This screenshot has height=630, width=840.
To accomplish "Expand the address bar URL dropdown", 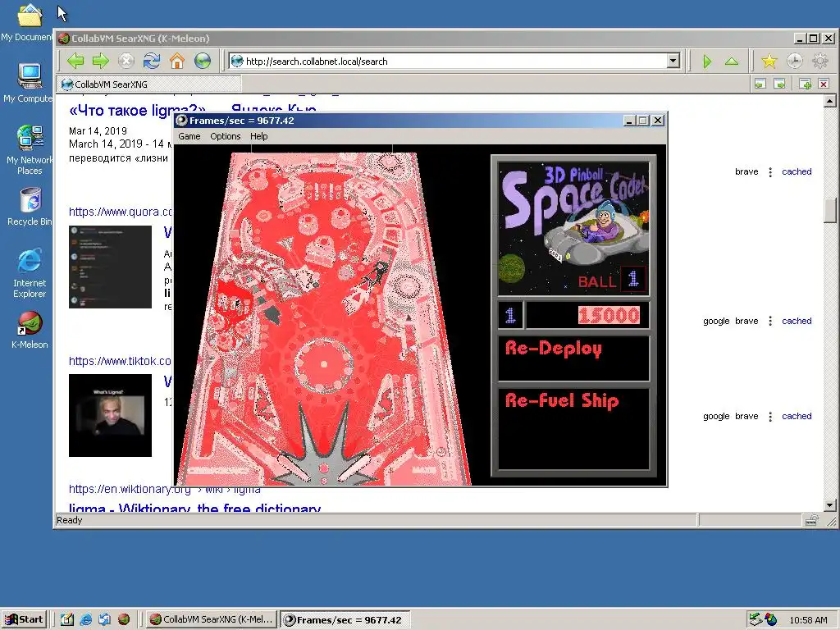I will (x=673, y=61).
